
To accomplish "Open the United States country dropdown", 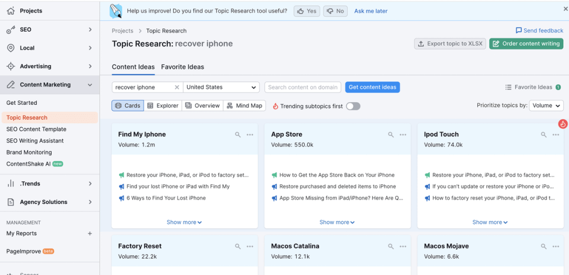I will tap(221, 87).
